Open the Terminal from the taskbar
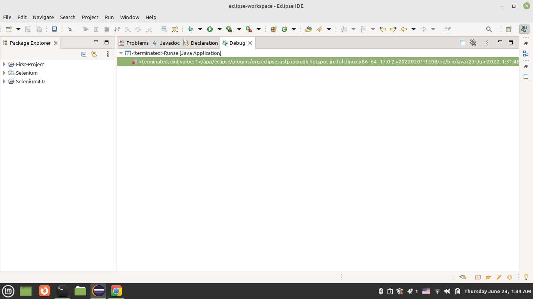 tap(62, 291)
